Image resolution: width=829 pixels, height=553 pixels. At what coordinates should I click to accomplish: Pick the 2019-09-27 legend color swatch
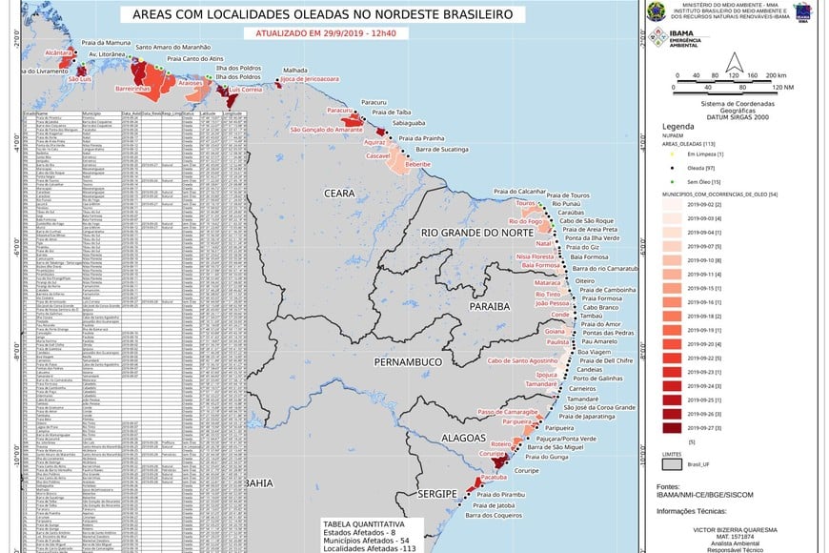point(671,429)
